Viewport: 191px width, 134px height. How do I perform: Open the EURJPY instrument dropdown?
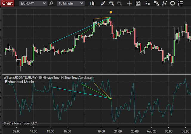(33, 3)
